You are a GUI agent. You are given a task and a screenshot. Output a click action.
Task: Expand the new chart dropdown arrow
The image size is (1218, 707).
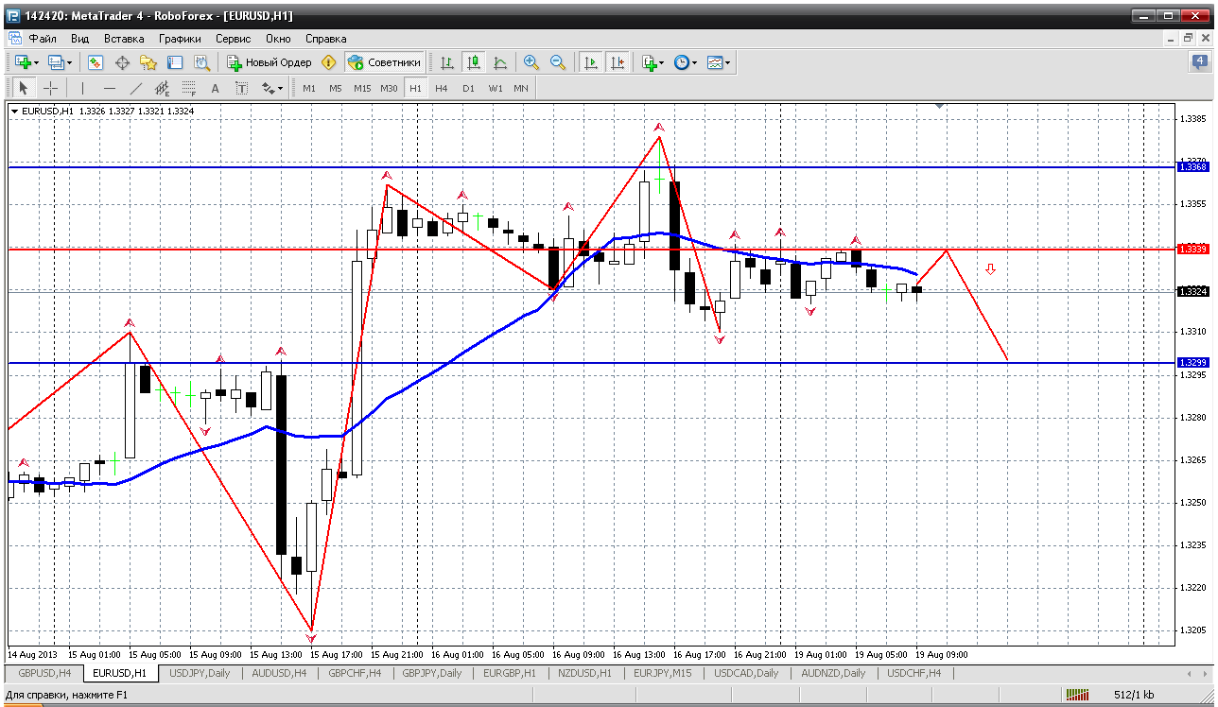point(36,63)
